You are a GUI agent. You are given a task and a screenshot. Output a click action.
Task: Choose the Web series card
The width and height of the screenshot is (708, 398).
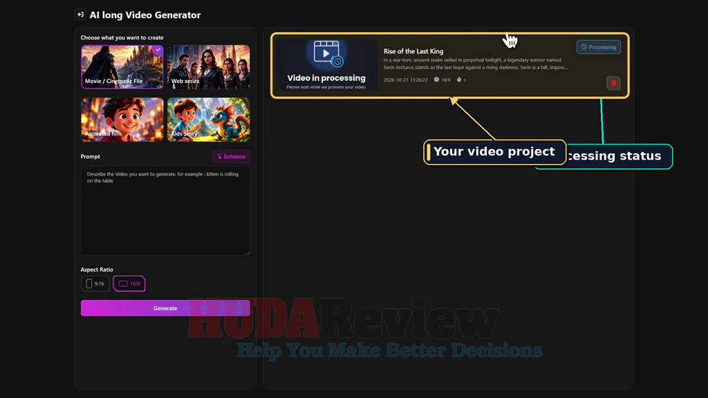click(x=209, y=67)
